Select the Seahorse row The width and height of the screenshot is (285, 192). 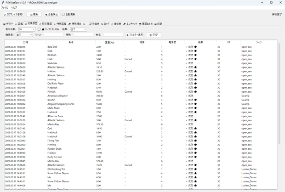(x=141, y=63)
